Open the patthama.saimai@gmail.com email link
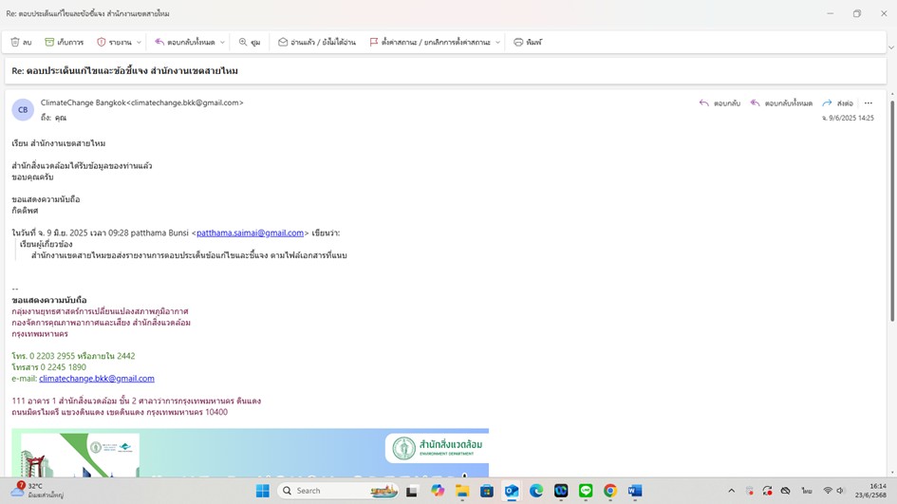This screenshot has height=504, width=897. click(x=251, y=233)
